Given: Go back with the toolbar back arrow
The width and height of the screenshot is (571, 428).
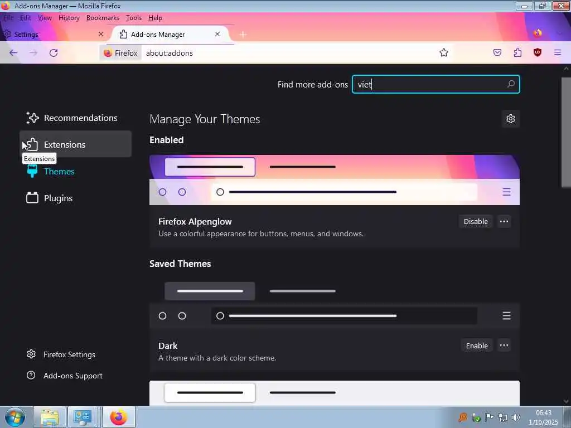Looking at the screenshot, I should tap(13, 53).
